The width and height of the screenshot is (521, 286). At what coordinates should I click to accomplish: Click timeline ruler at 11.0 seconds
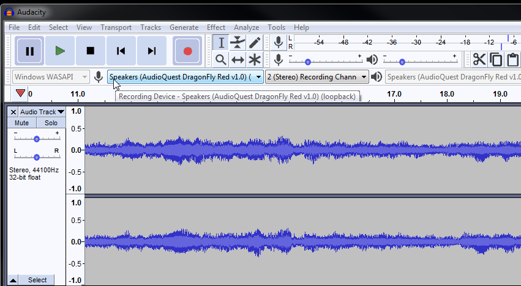pyautogui.click(x=77, y=94)
